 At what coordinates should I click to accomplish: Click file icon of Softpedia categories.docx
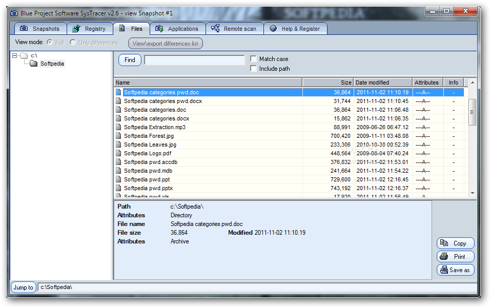(118, 118)
